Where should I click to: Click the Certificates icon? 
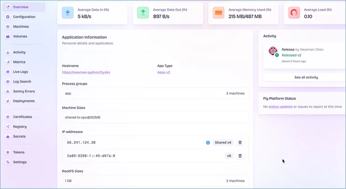[8, 117]
